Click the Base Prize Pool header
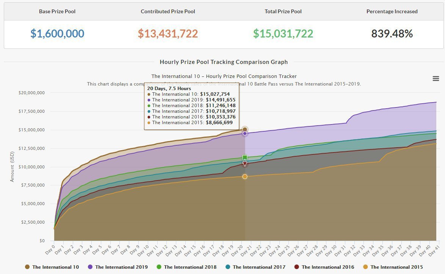This screenshot has height=274, width=445. (57, 11)
